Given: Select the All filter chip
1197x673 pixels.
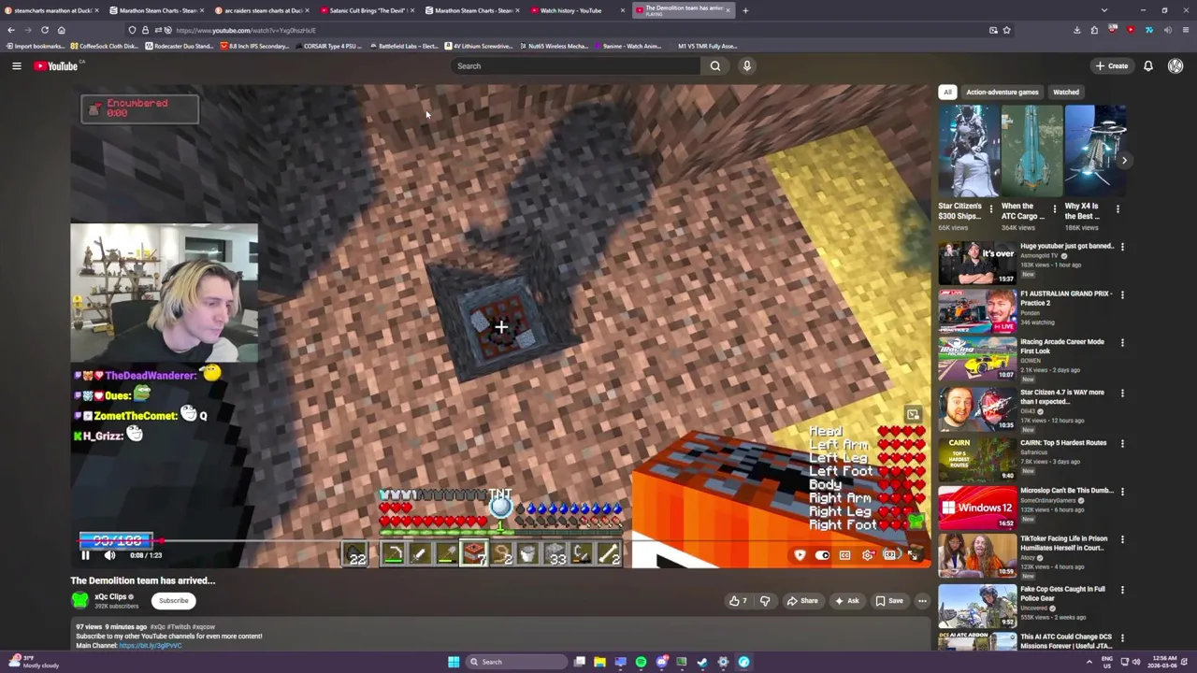Looking at the screenshot, I should [x=947, y=93].
